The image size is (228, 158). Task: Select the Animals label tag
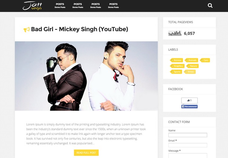(x=191, y=60)
